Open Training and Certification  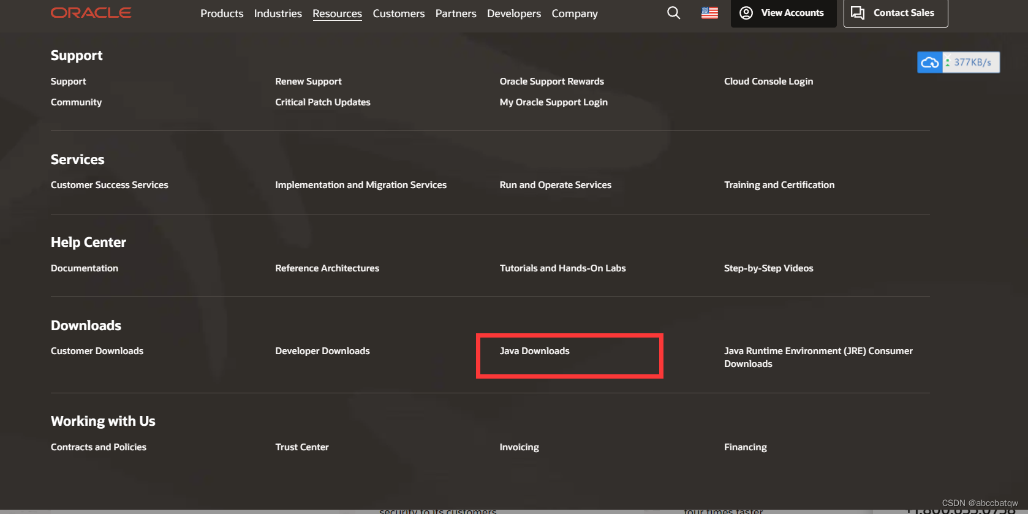point(779,185)
